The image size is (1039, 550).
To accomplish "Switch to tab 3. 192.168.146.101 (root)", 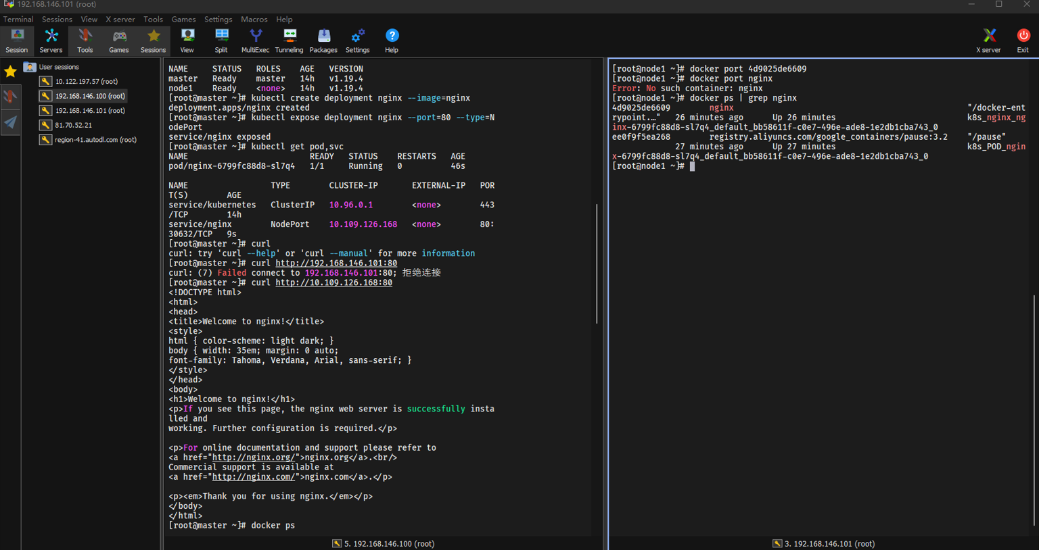I will coord(824,543).
